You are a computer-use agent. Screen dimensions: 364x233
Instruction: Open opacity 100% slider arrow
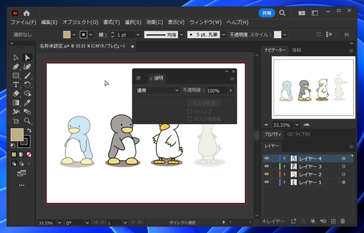(231, 91)
